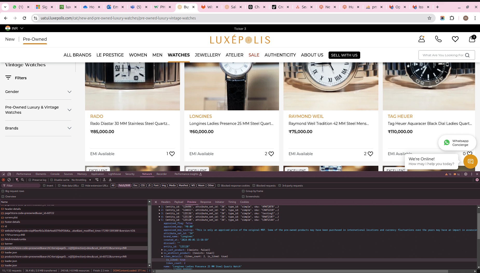This screenshot has height=273, width=480.
Task: Open the tab search dropdown in Chrome
Action: point(5,7)
